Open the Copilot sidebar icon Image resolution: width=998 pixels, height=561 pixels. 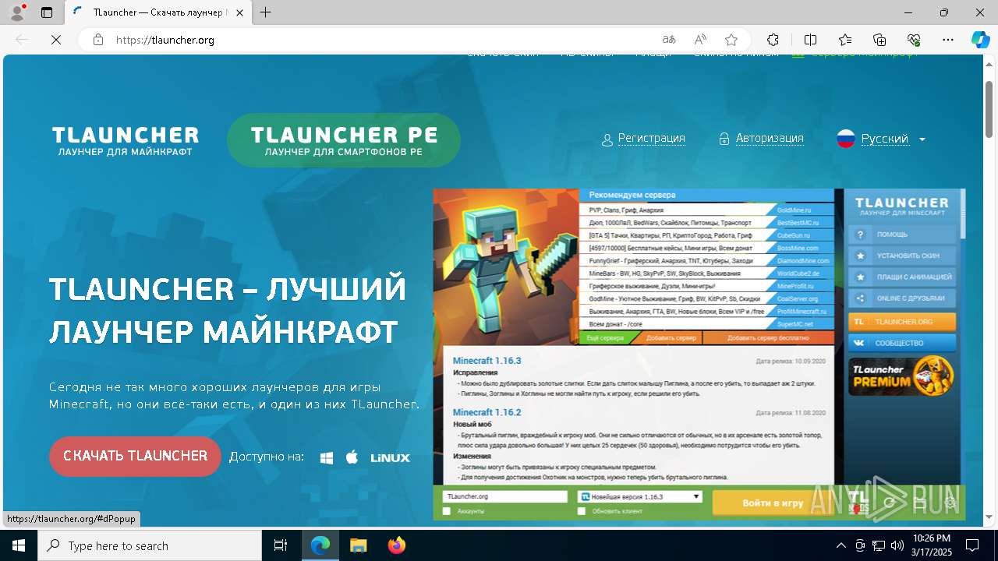[980, 40]
